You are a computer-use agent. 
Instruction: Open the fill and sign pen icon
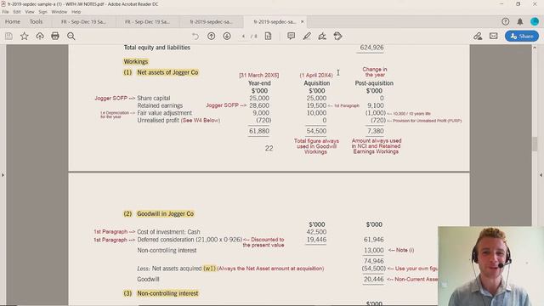click(x=478, y=36)
